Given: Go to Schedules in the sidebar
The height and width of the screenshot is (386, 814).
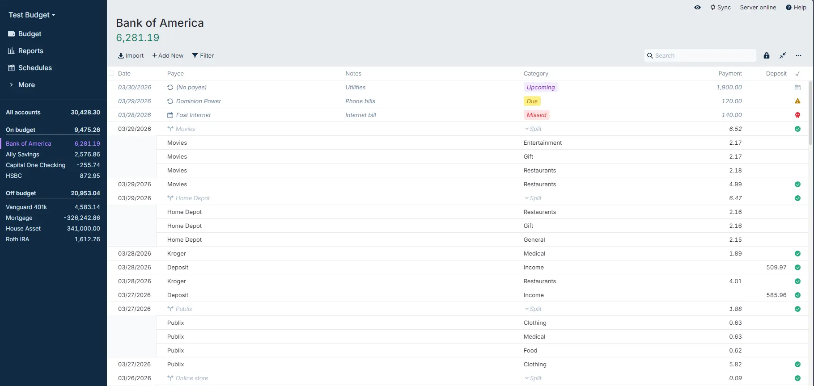Looking at the screenshot, I should point(35,68).
